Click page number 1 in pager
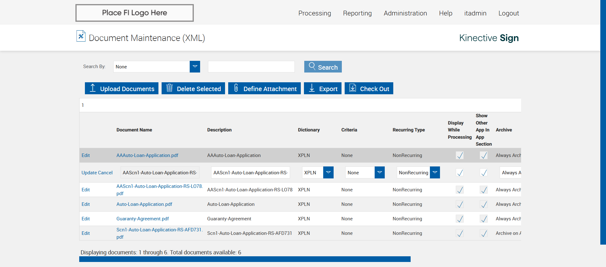The image size is (606, 267). 83,105
